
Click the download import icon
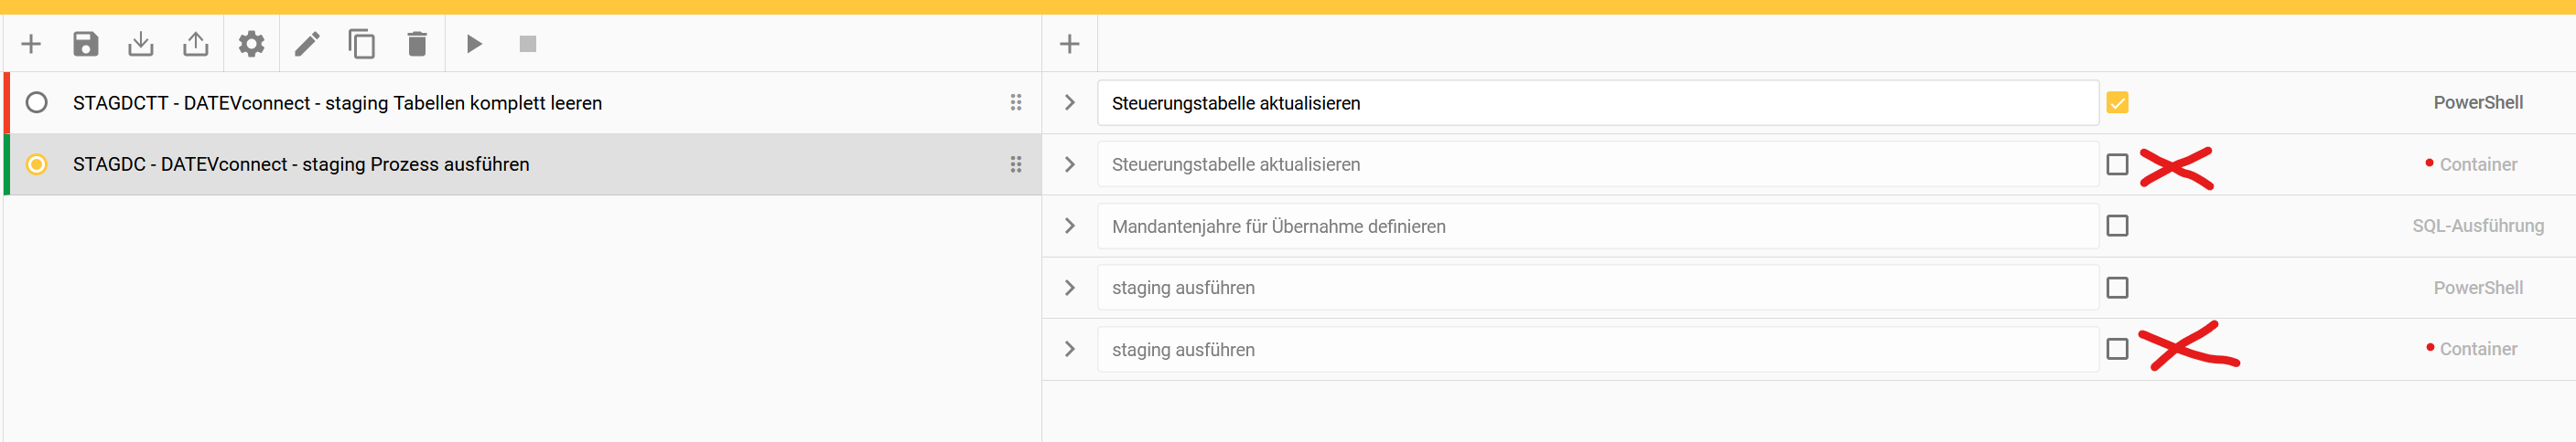pos(141,44)
